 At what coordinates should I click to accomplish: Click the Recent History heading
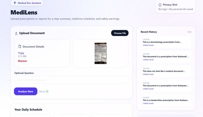click(x=149, y=32)
